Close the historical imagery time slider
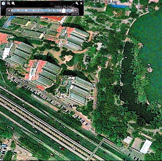Viewport: 162px width, 161px height. (81, 3)
